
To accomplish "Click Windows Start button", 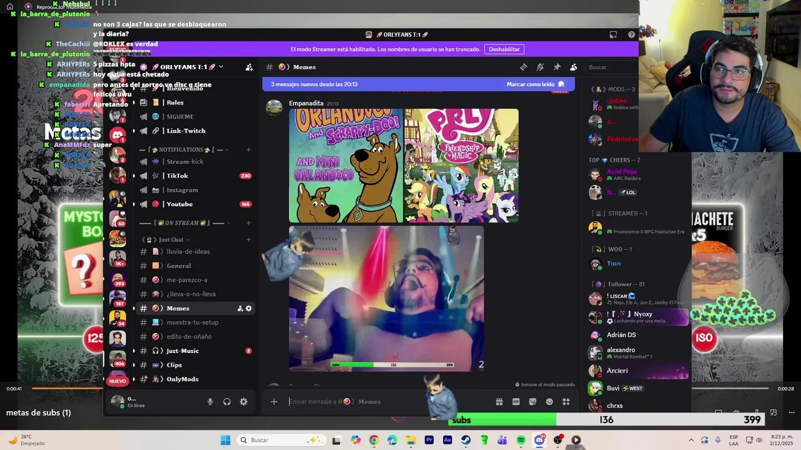I will 225,440.
